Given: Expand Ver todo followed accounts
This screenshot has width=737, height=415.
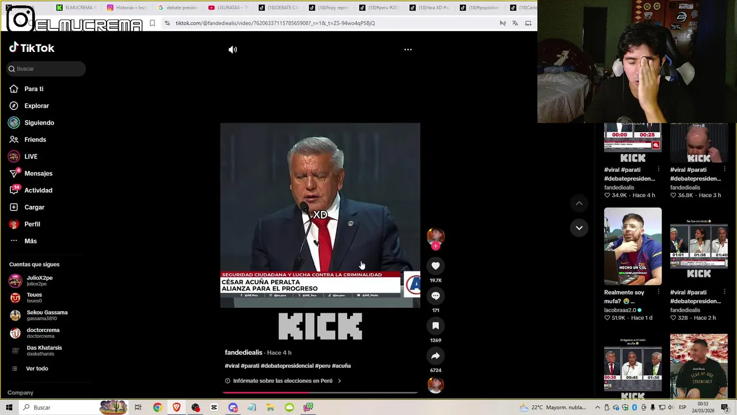Looking at the screenshot, I should (x=37, y=369).
